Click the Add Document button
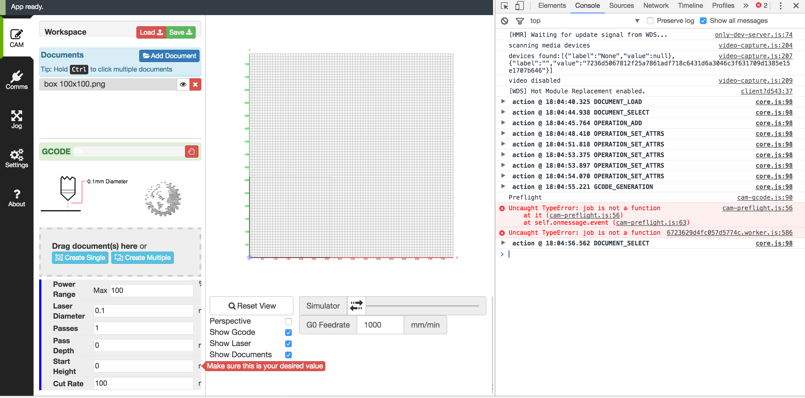 [x=169, y=56]
